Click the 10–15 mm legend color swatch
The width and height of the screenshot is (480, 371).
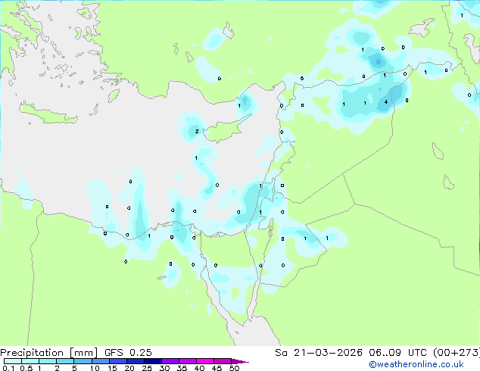pyautogui.click(x=100, y=361)
